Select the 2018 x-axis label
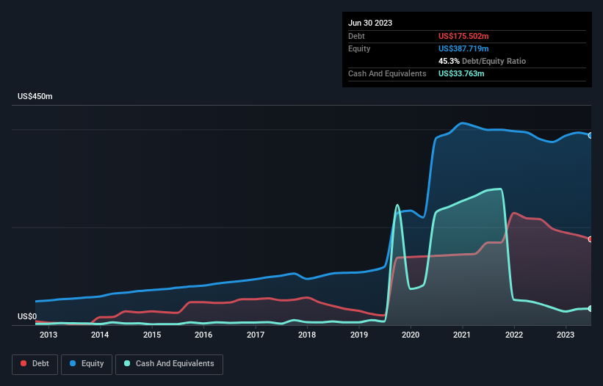Image resolution: width=603 pixels, height=386 pixels. pyautogui.click(x=307, y=335)
